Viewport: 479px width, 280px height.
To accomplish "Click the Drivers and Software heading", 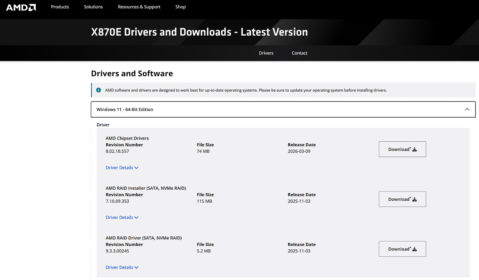I will point(132,74).
